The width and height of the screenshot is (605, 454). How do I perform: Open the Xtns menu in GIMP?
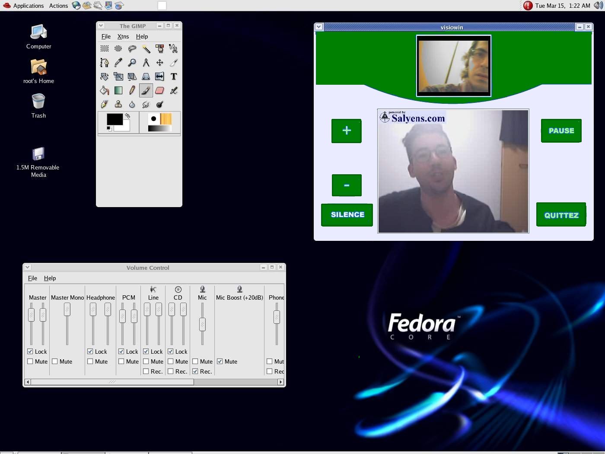(123, 37)
